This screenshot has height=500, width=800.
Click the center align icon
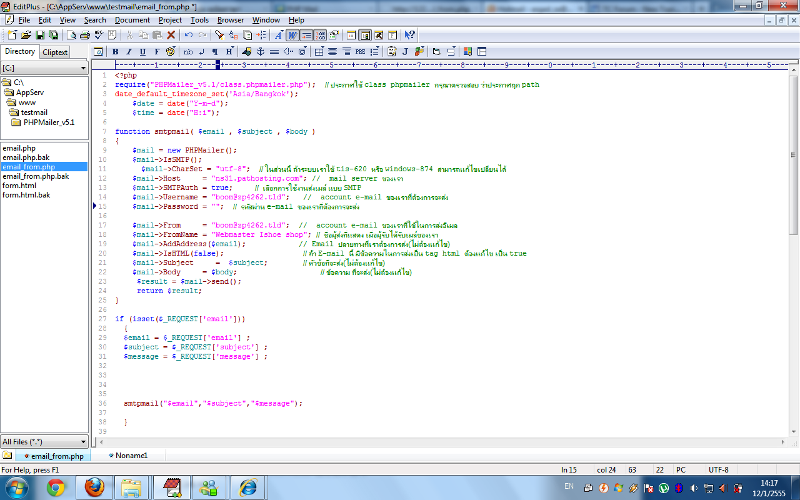point(333,51)
